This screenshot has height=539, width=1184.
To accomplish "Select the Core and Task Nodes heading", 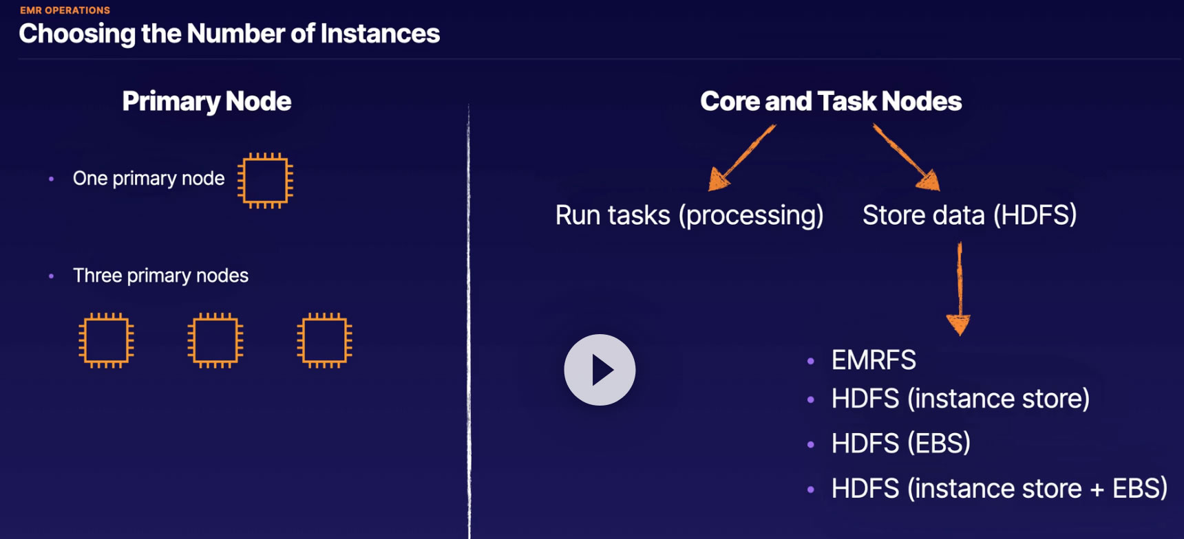I will coord(831,101).
